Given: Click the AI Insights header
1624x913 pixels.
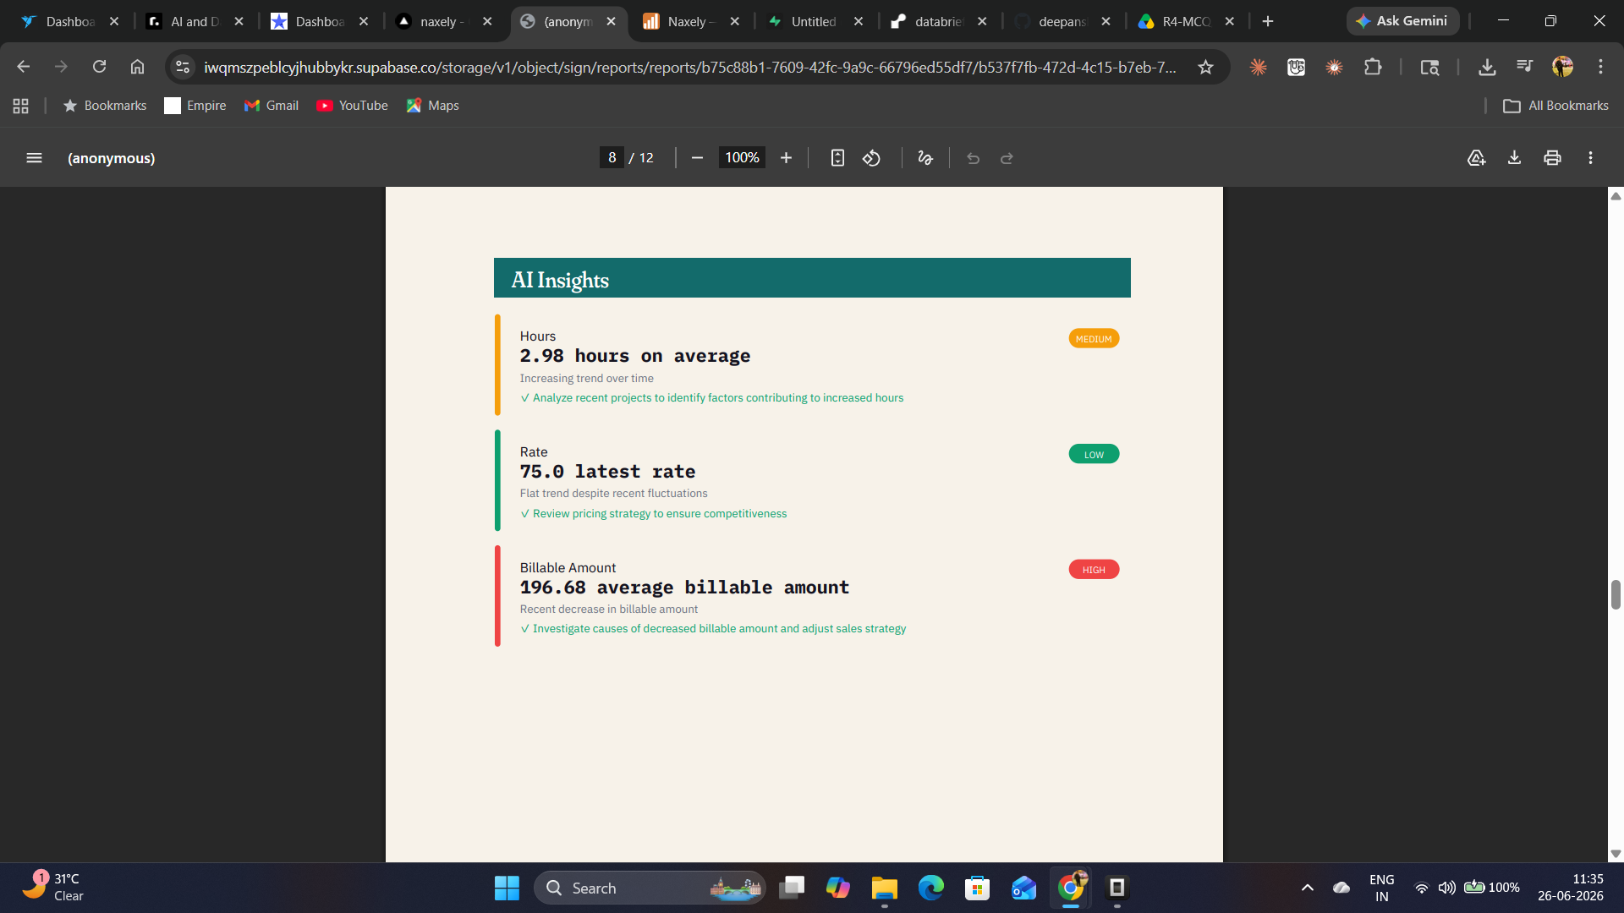Looking at the screenshot, I should pos(812,278).
